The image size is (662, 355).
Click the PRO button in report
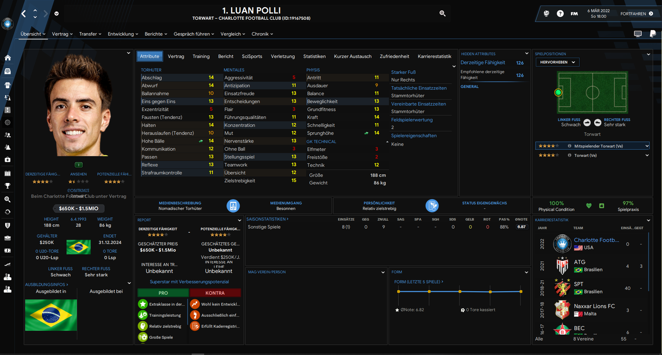(162, 292)
